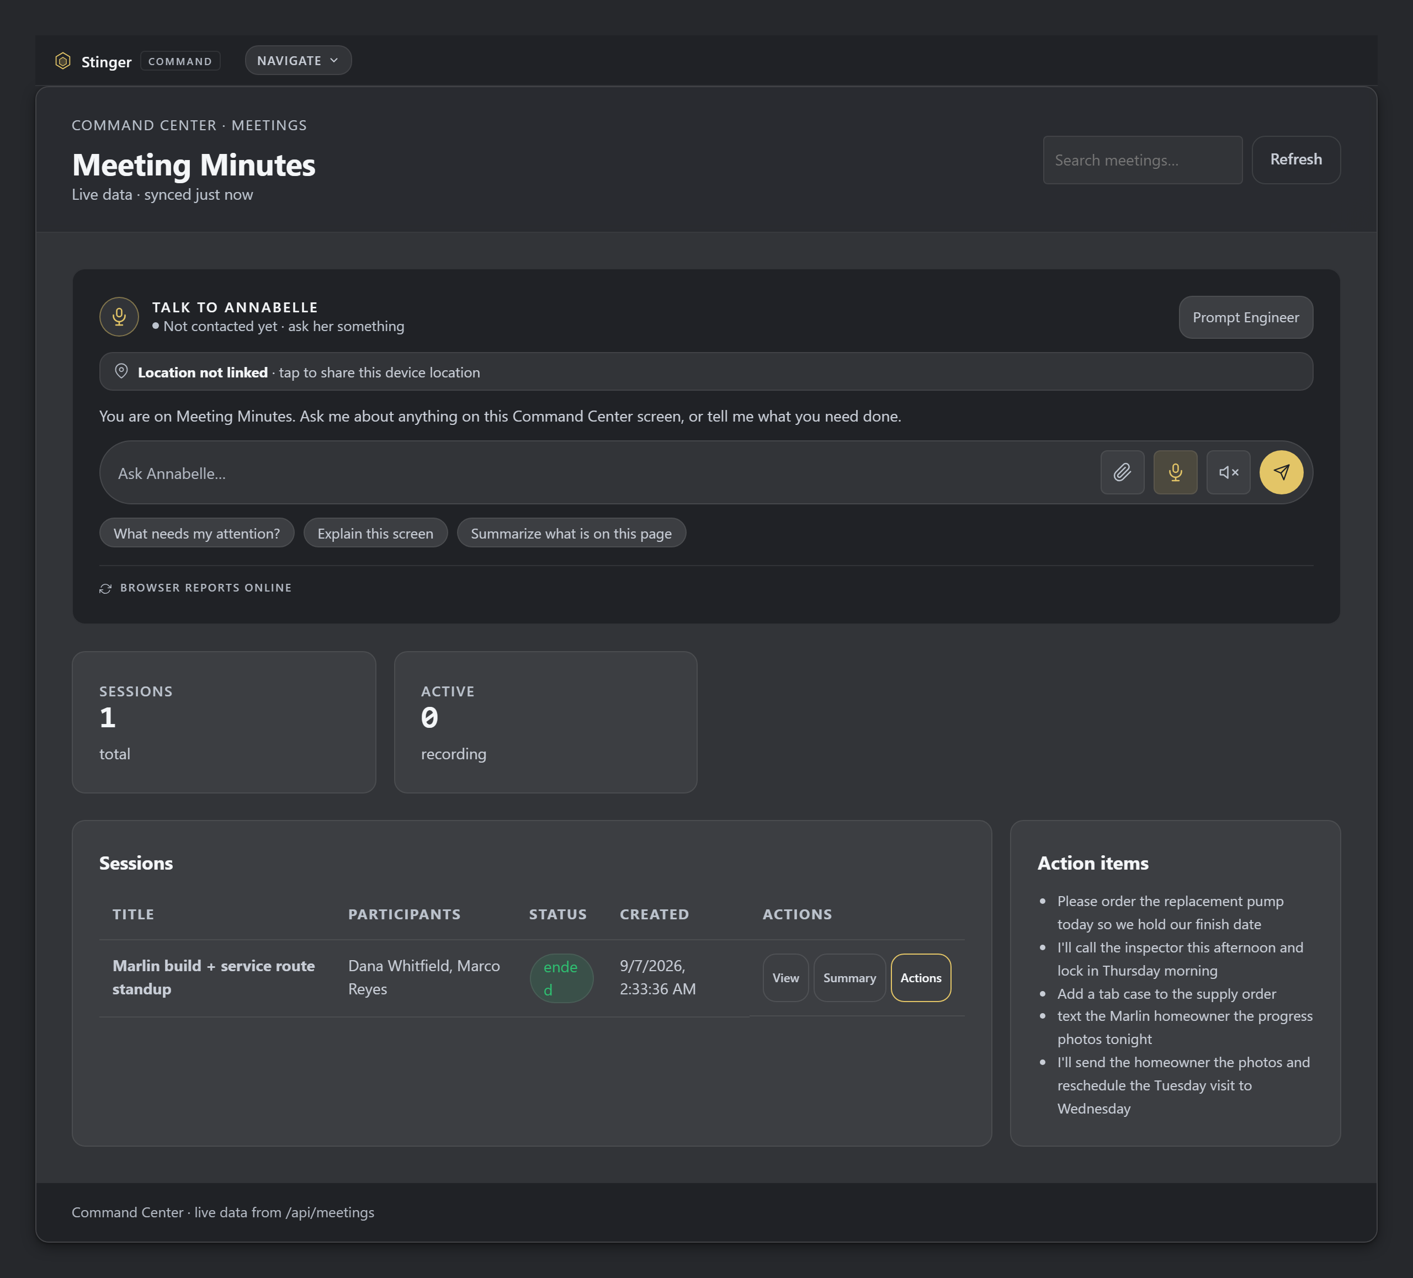Screen dimensions: 1413x1278
Task: Click the 'ended' status pill
Action: click(x=561, y=978)
